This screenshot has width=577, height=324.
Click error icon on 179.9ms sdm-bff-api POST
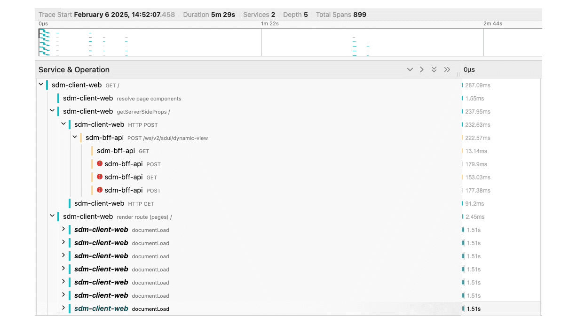(100, 164)
